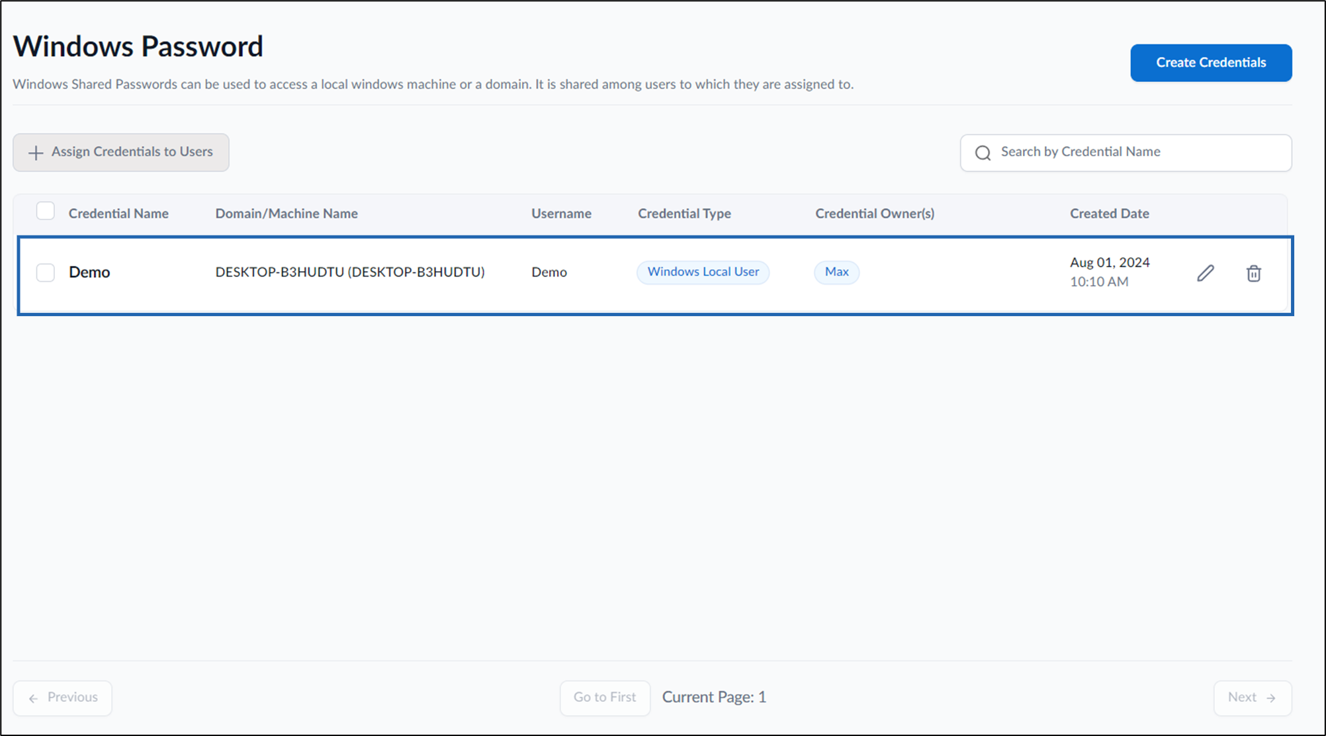Click the Credential Owner(s) column header
1326x736 pixels.
point(875,214)
